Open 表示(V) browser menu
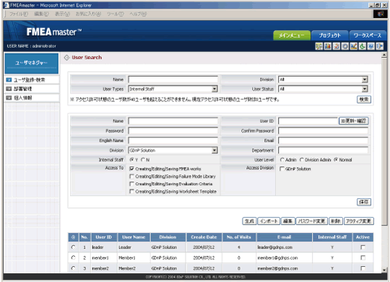 pos(62,14)
